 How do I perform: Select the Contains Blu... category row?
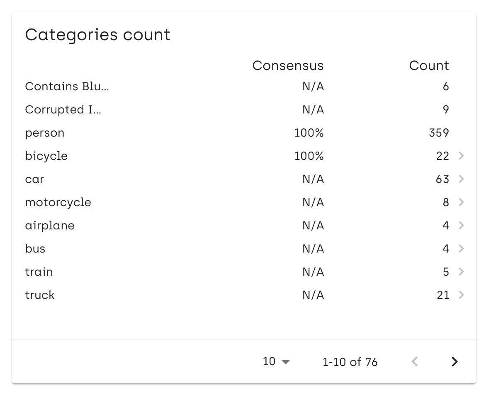(244, 86)
